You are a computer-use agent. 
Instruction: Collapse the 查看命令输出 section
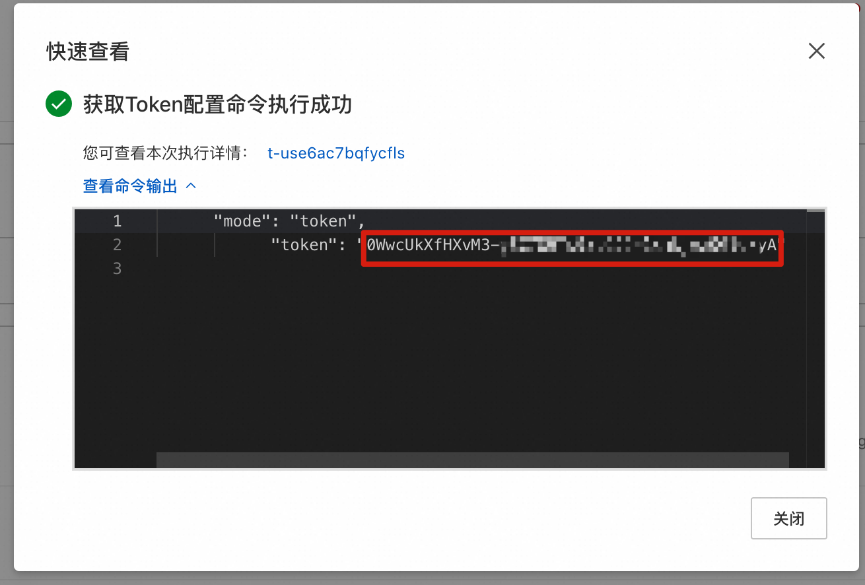click(x=139, y=186)
